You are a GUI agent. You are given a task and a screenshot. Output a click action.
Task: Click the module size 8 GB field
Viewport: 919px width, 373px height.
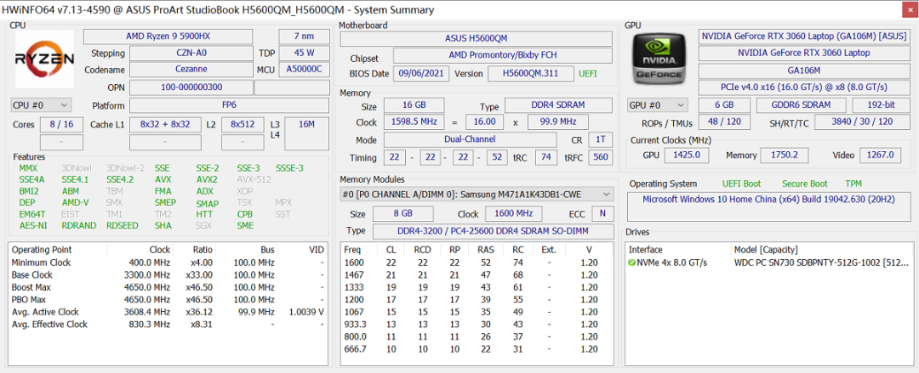coord(403,213)
